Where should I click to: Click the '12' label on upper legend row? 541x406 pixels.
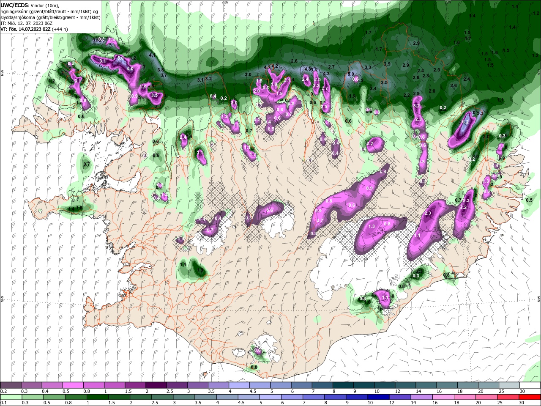(x=397, y=391)
